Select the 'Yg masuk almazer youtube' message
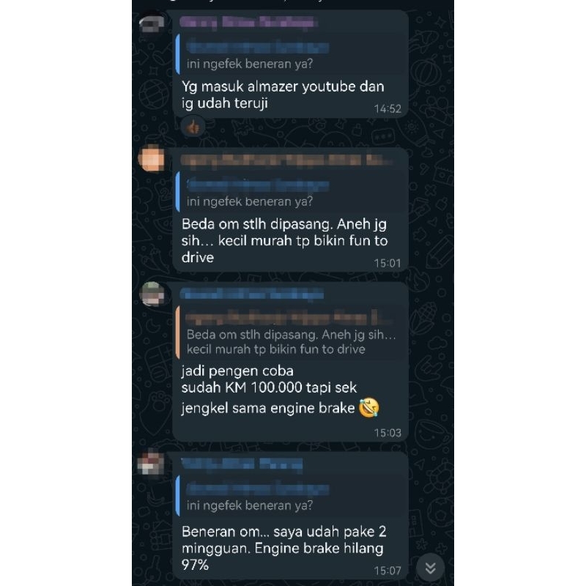The width and height of the screenshot is (586, 586). 290,64
